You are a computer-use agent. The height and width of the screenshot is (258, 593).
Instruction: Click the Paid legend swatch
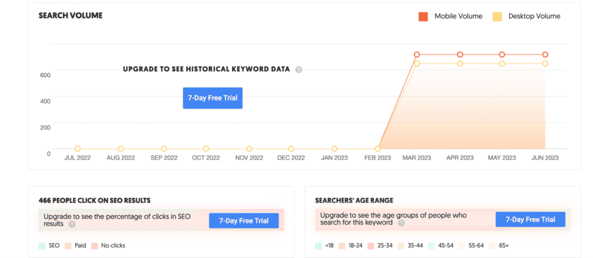pos(68,245)
